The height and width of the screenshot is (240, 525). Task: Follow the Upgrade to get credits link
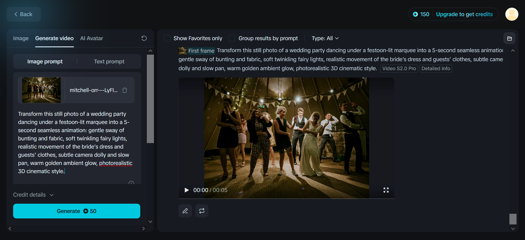tap(464, 14)
